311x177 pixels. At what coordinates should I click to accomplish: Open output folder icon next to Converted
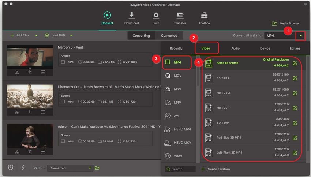(97, 168)
